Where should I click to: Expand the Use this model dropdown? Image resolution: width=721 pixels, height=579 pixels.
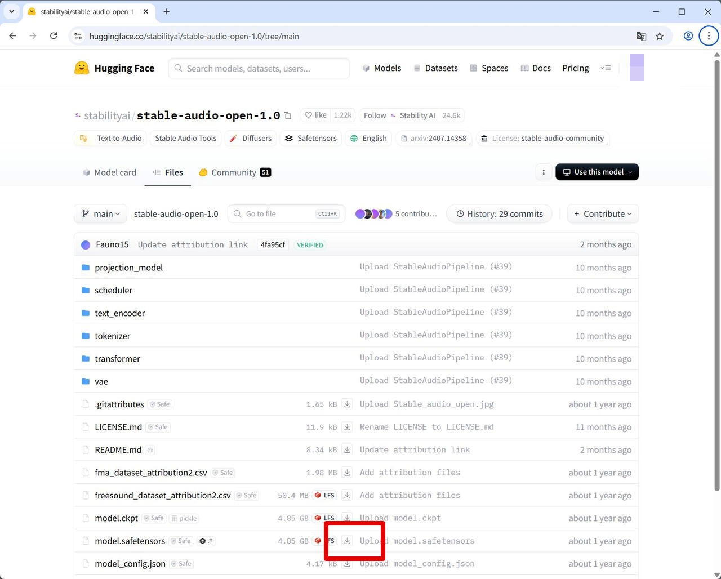[597, 172]
